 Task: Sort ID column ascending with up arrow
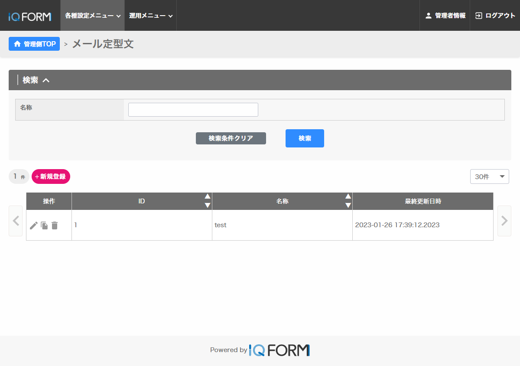pyautogui.click(x=208, y=196)
